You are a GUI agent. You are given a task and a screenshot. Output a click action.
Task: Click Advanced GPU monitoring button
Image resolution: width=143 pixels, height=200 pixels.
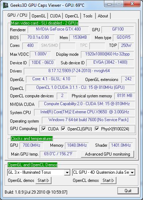click(108, 154)
